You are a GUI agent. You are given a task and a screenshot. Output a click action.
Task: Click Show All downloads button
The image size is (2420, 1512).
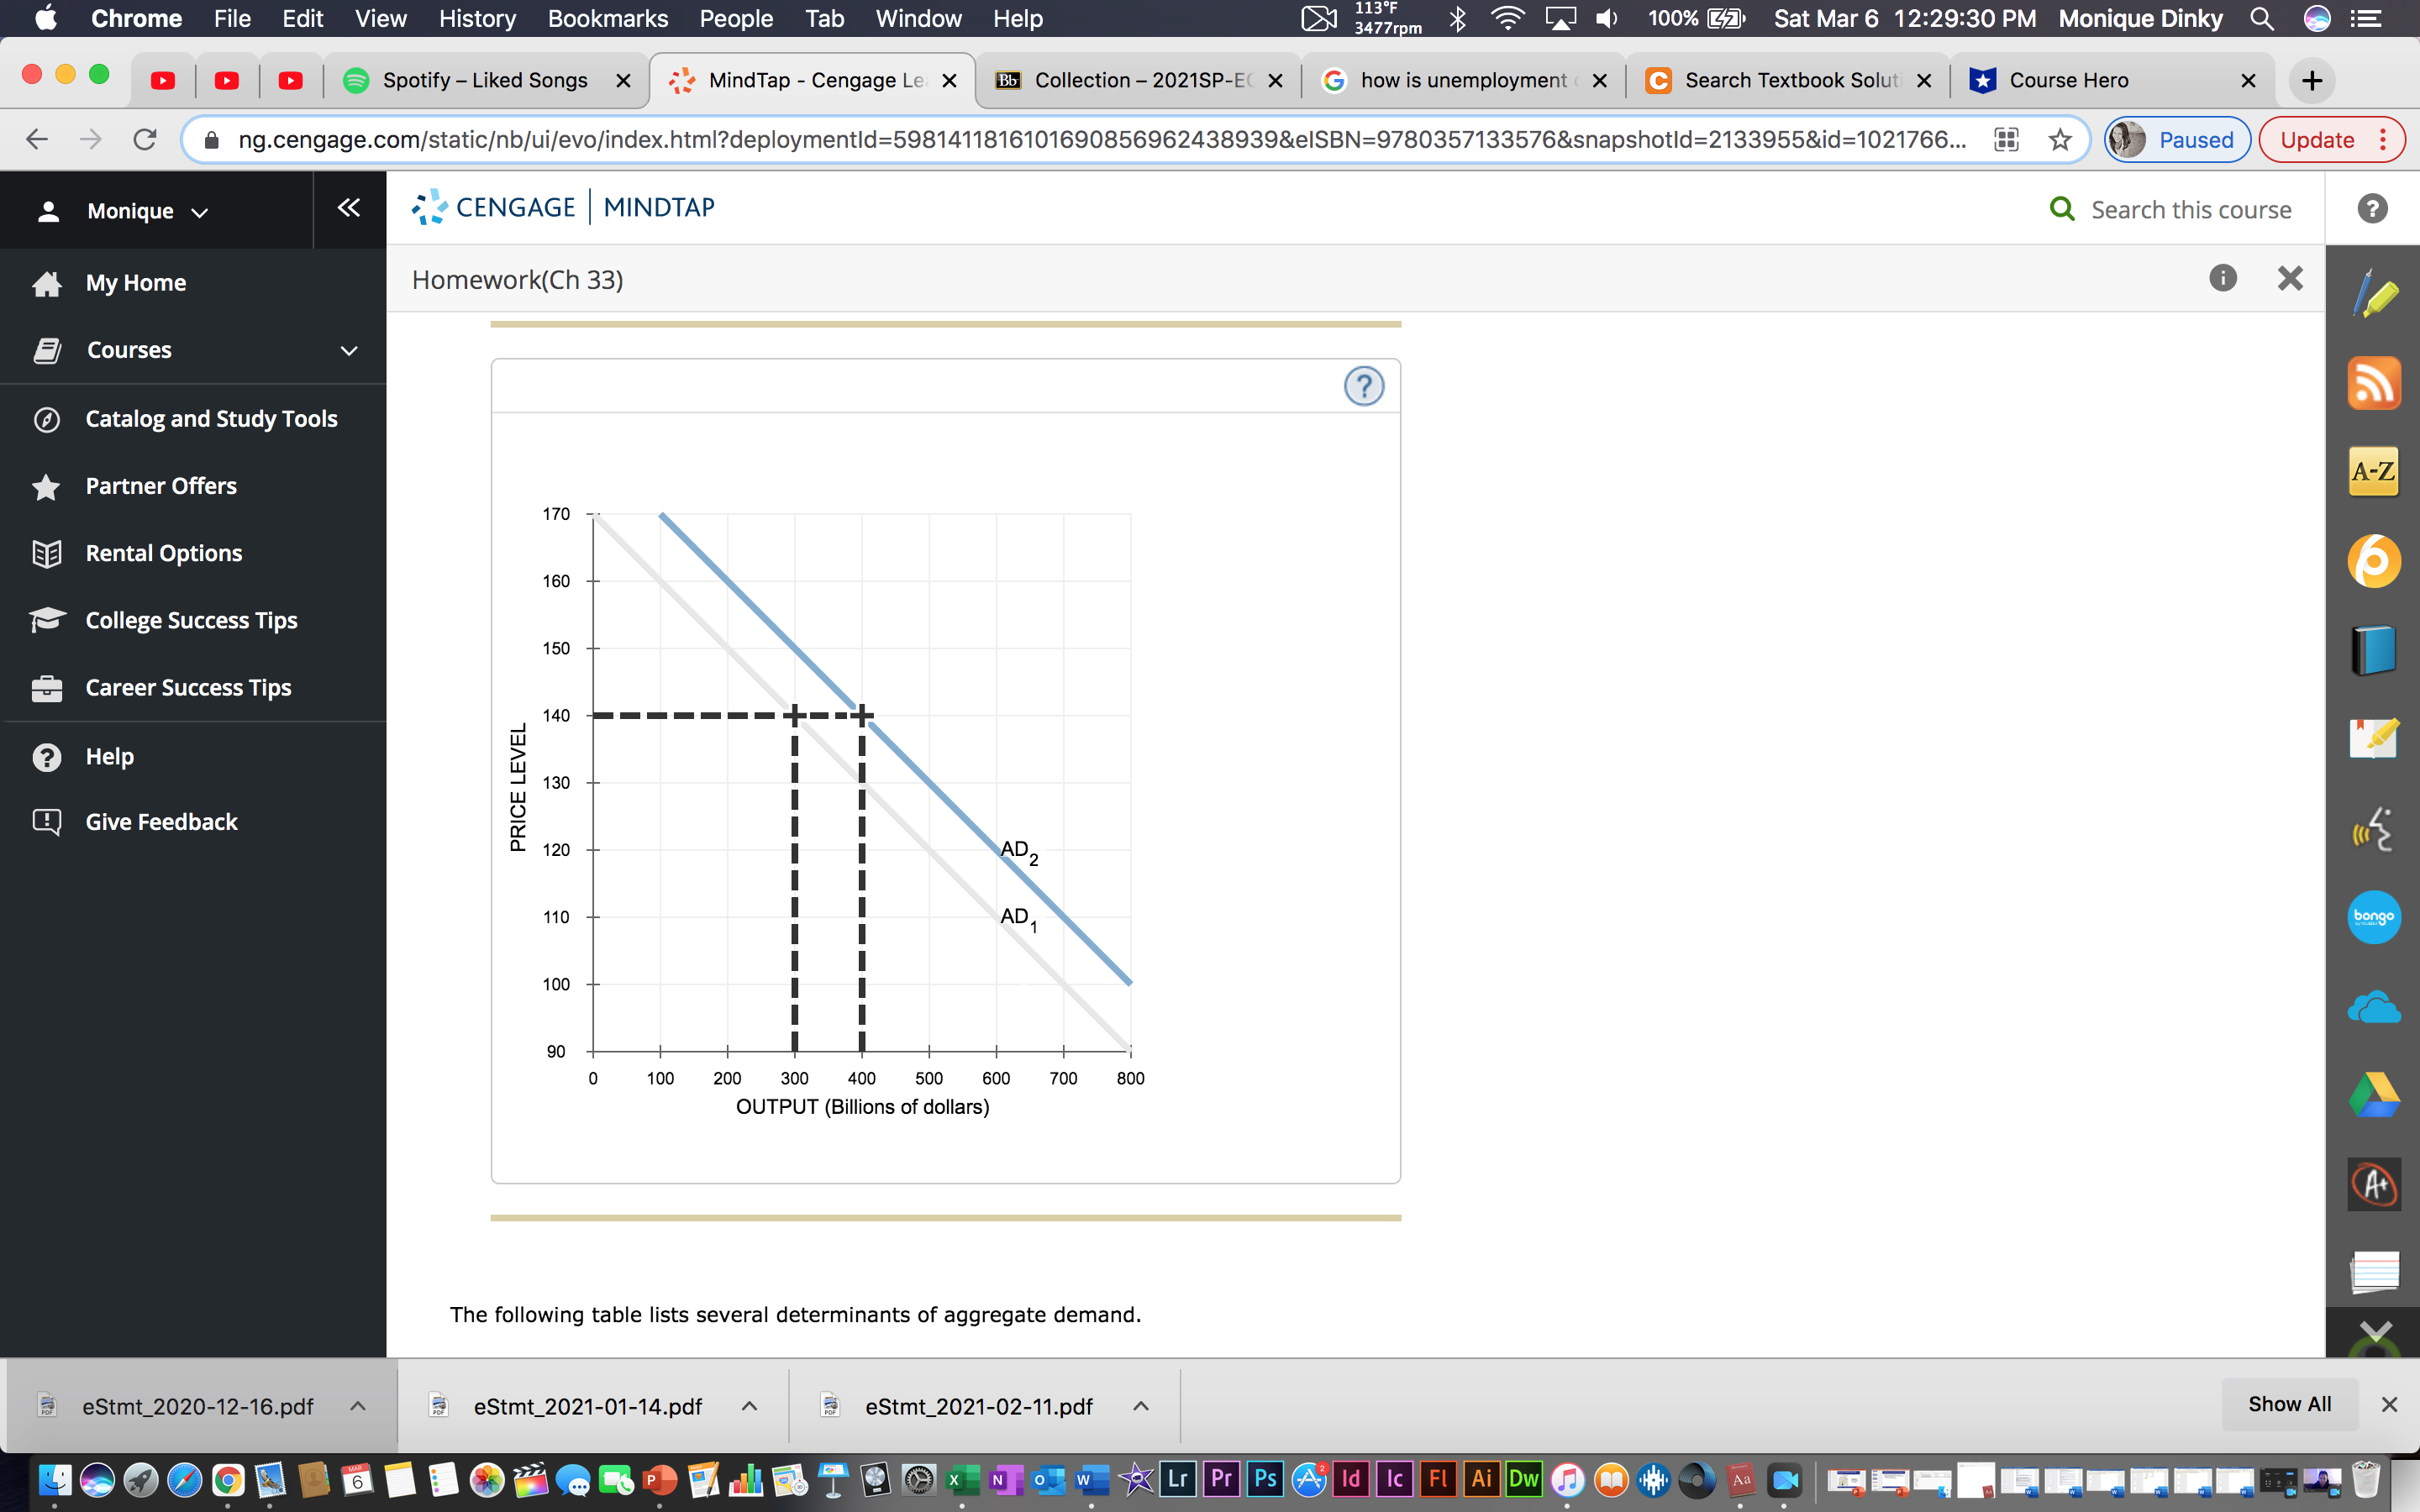point(2289,1404)
